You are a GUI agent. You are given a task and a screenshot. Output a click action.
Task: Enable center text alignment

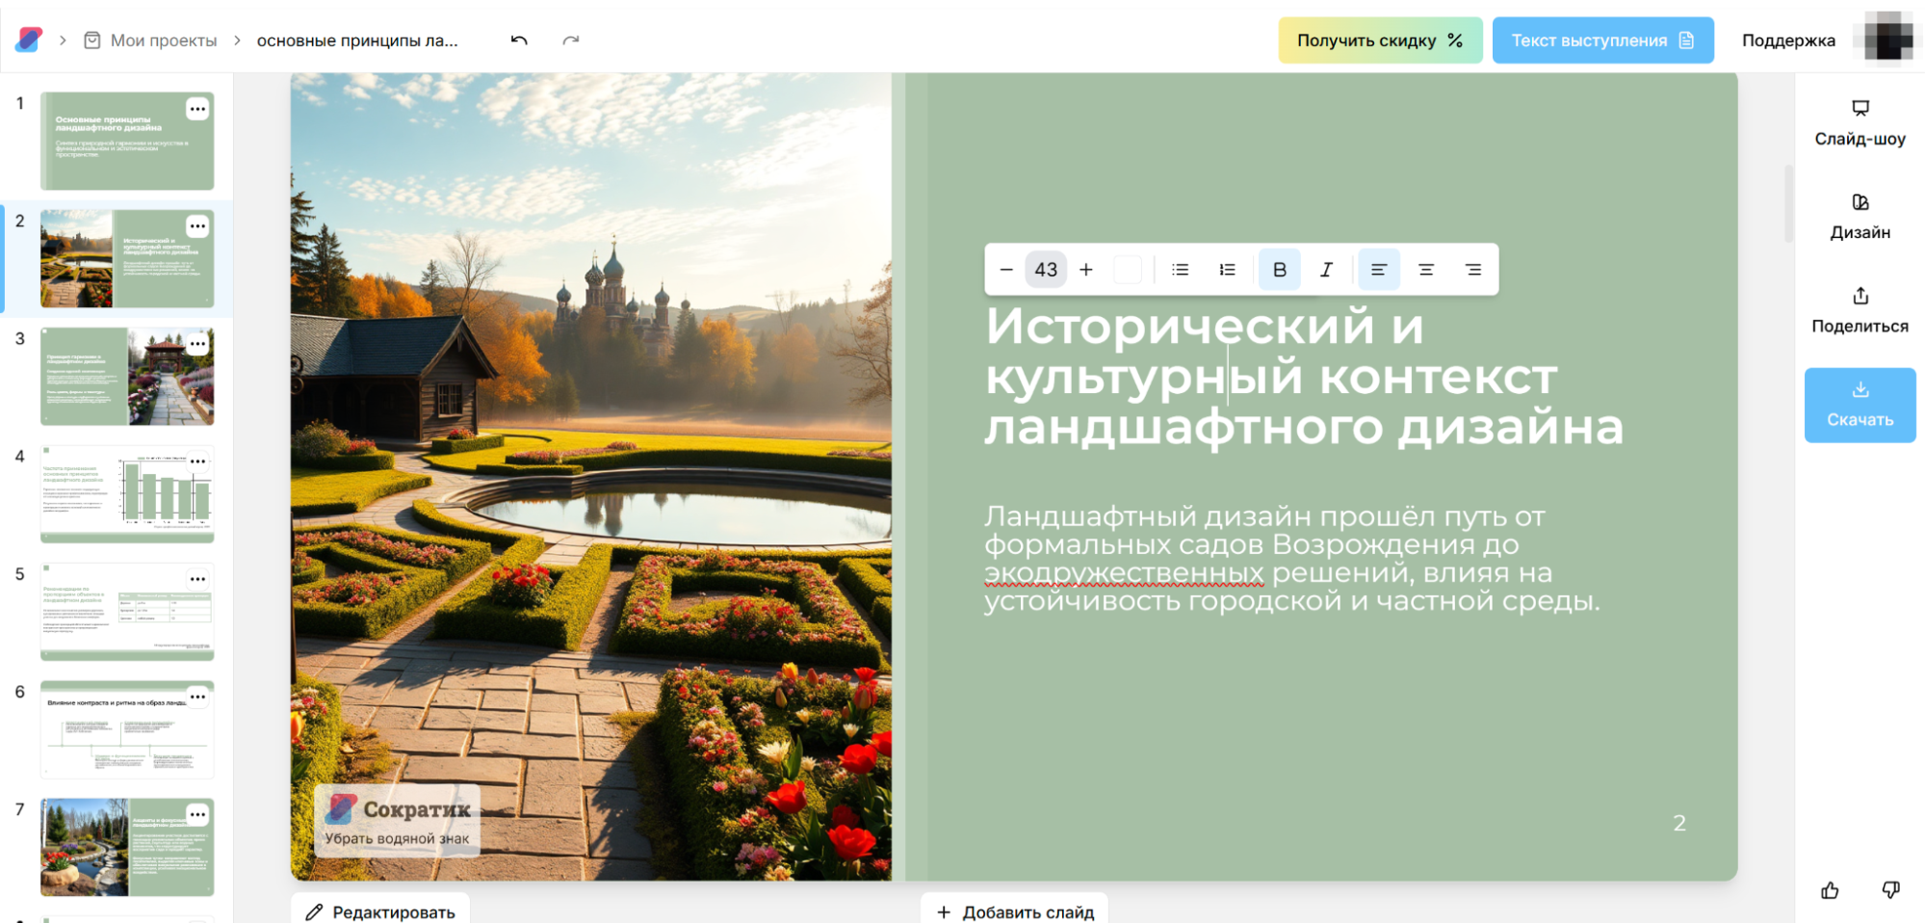point(1425,270)
